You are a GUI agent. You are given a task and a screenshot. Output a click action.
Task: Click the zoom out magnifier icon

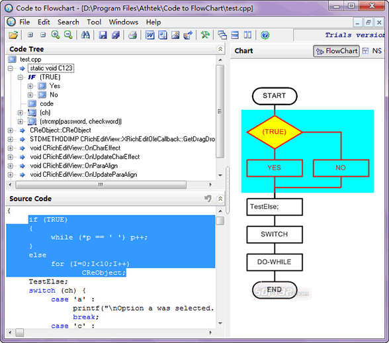68,35
